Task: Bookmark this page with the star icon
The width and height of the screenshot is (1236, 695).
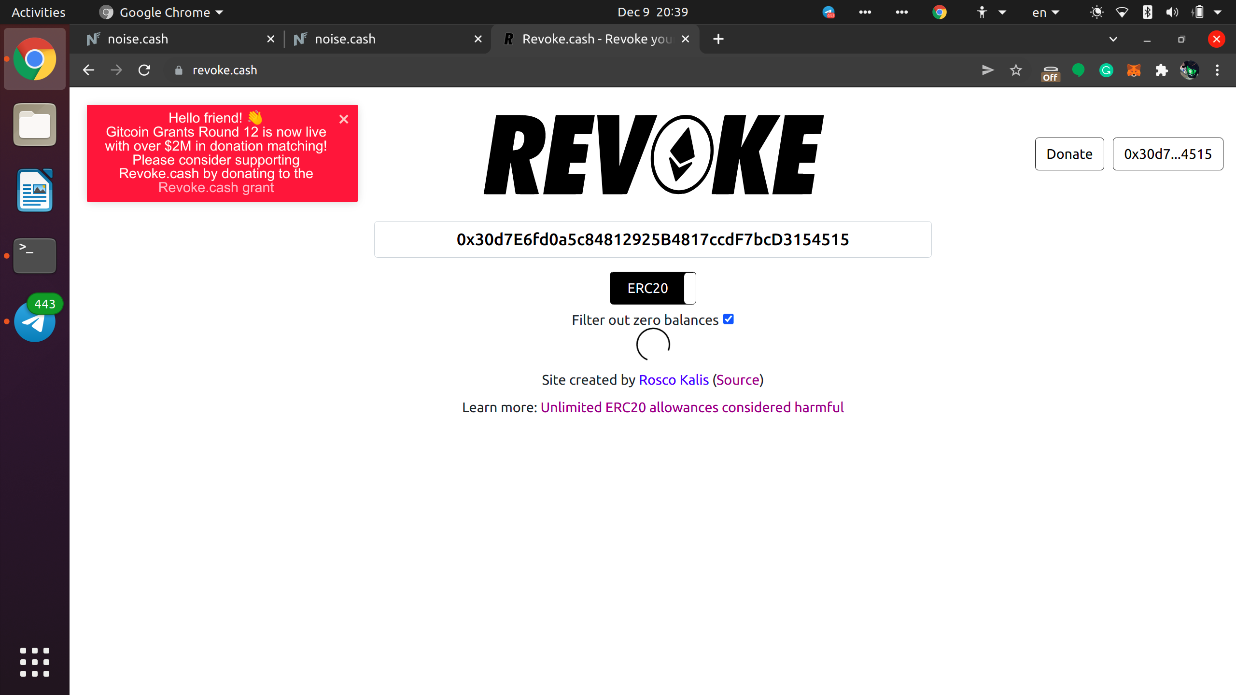Action: [1016, 70]
